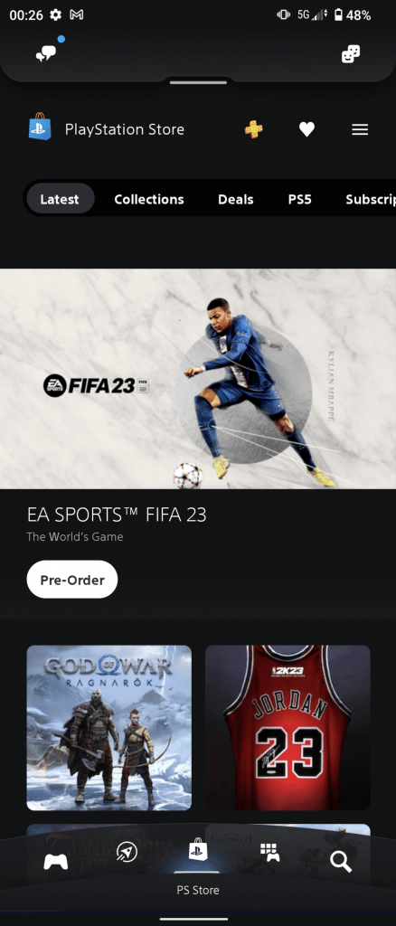Image resolution: width=396 pixels, height=926 pixels.
Task: Open the chat messages icon
Action: [46, 54]
